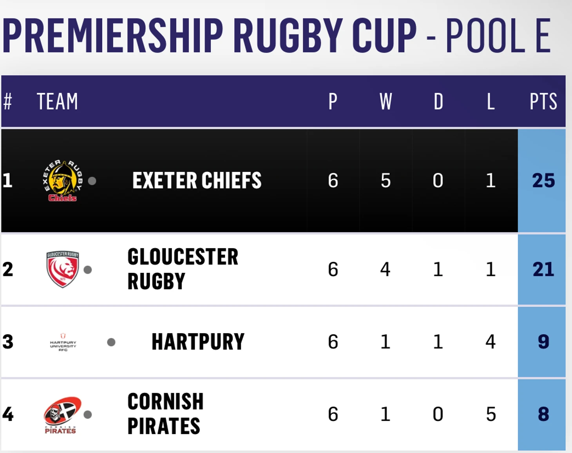Image resolution: width=572 pixels, height=453 pixels.
Task: Click the grey dot beside Hartpury logo
Action: (x=111, y=342)
